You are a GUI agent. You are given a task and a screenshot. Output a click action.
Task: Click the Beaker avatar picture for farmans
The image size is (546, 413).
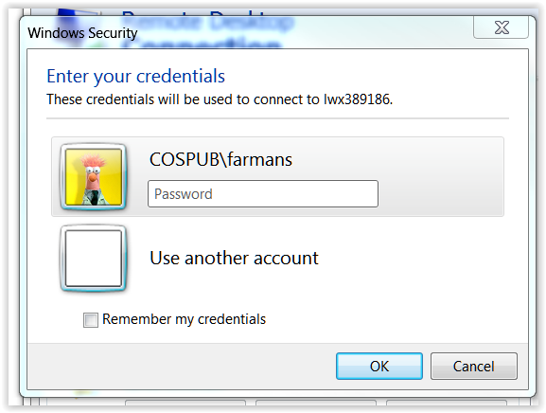tap(94, 177)
